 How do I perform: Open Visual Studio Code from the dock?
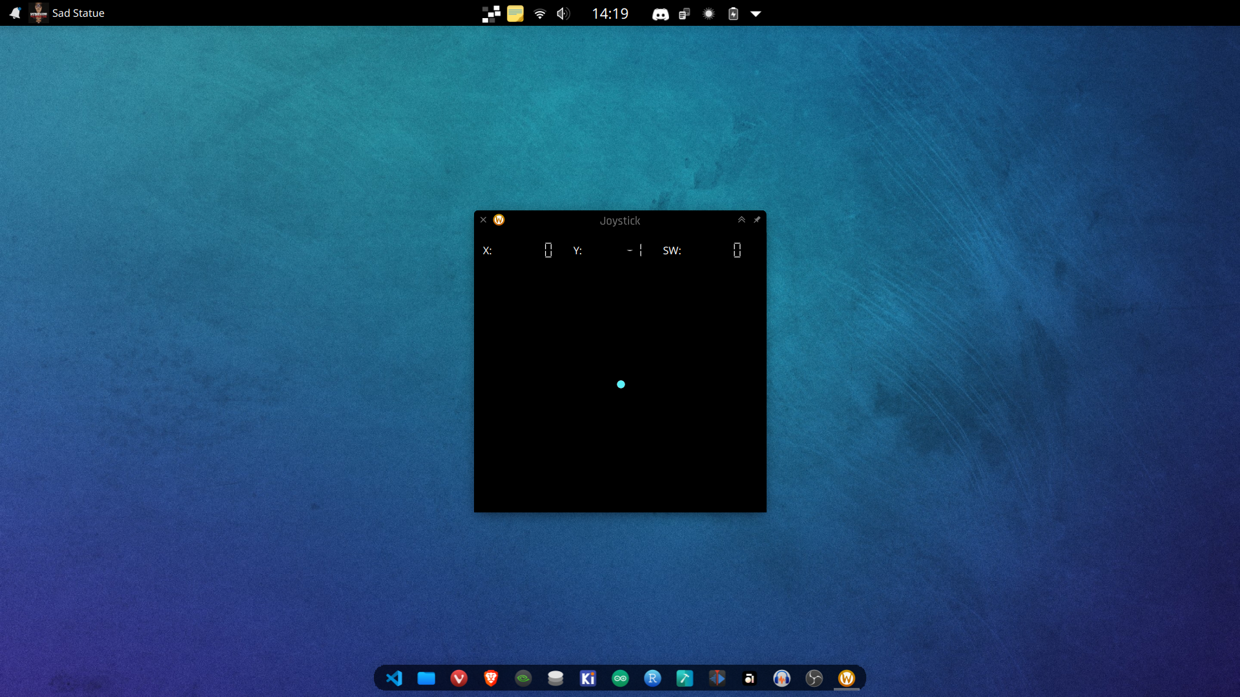[394, 678]
